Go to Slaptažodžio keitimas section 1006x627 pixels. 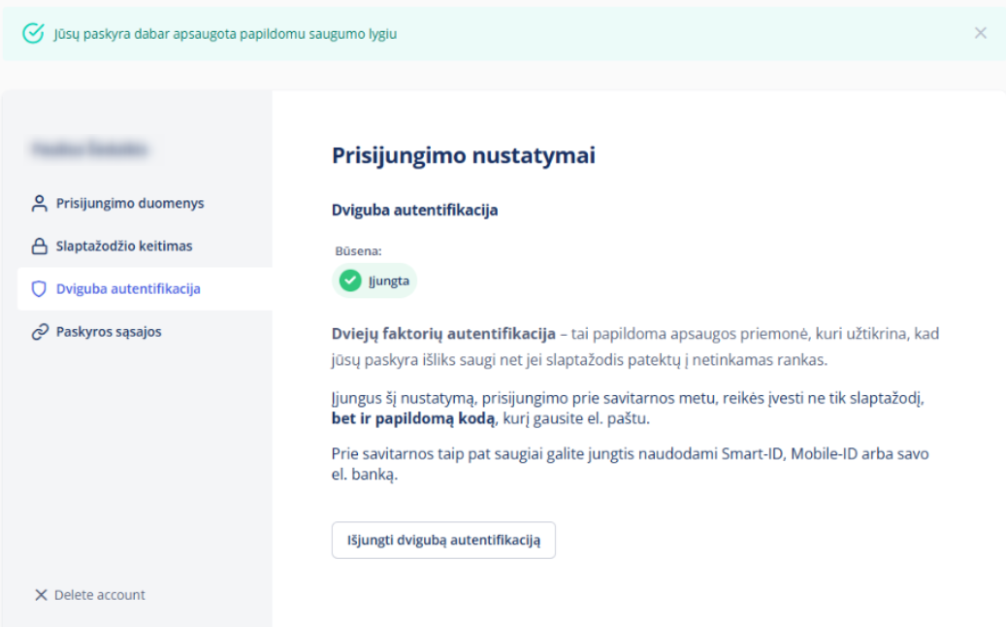[x=124, y=247]
